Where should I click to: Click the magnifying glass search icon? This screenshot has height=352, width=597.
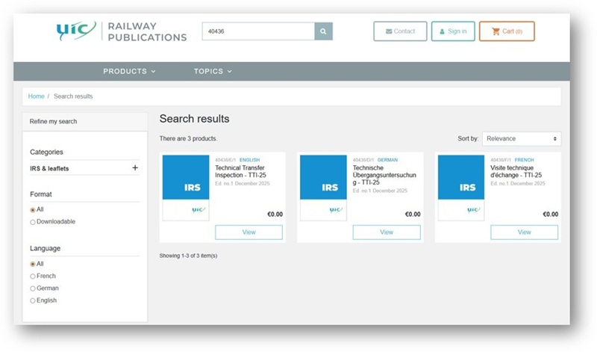click(x=323, y=31)
